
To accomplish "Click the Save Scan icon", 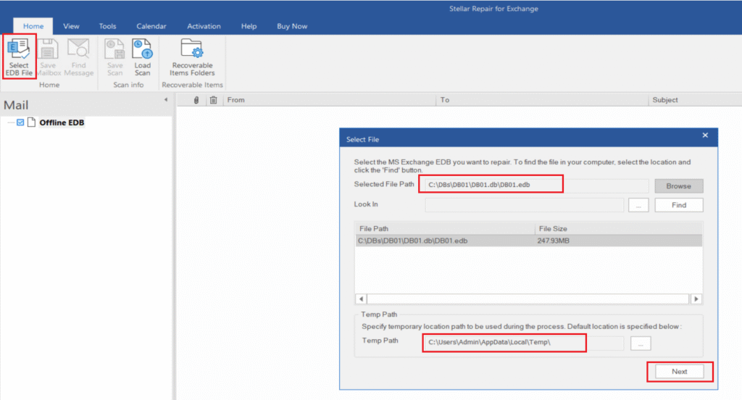I will click(114, 57).
